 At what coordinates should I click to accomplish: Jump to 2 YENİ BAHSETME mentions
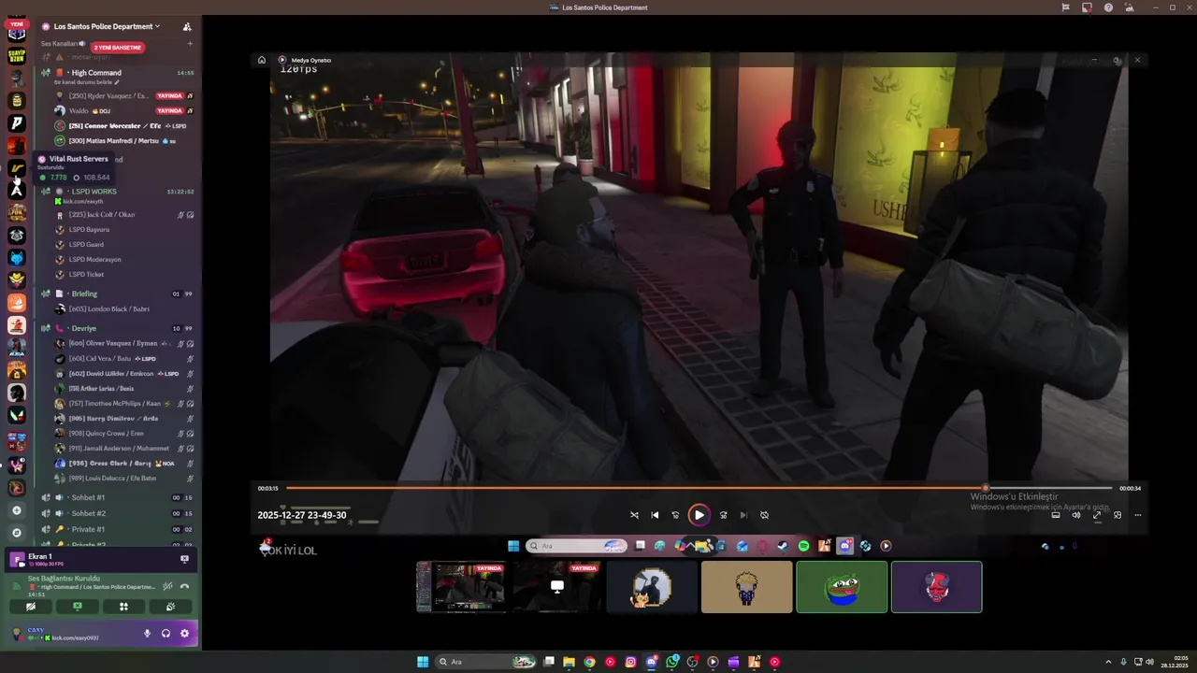pyautogui.click(x=118, y=48)
